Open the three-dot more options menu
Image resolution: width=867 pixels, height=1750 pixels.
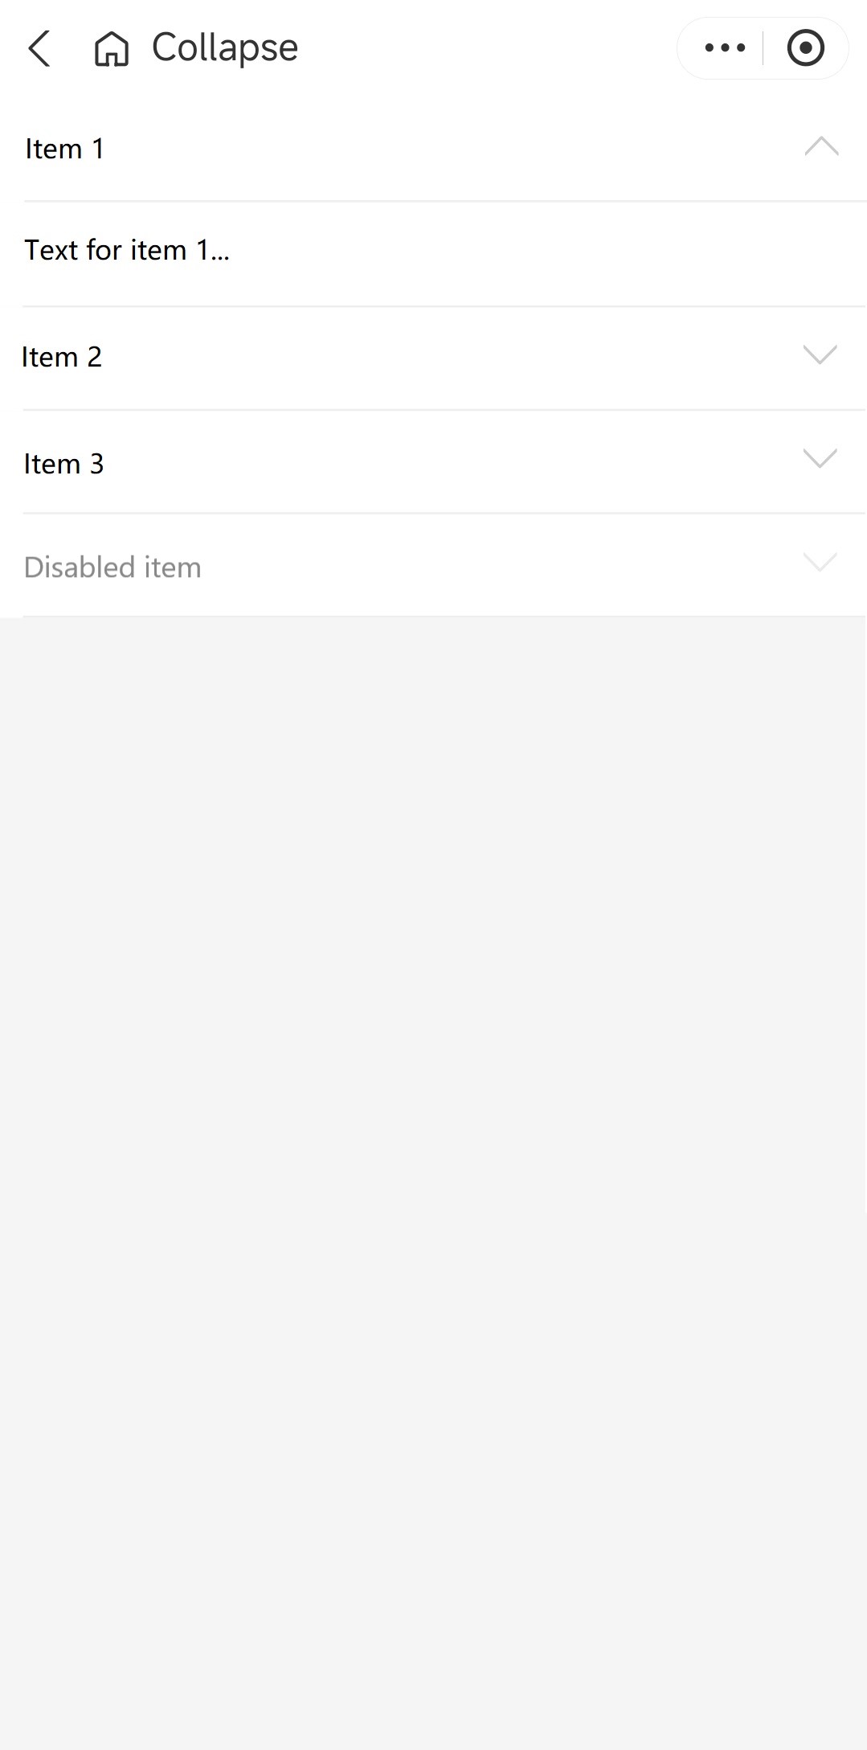tap(725, 48)
